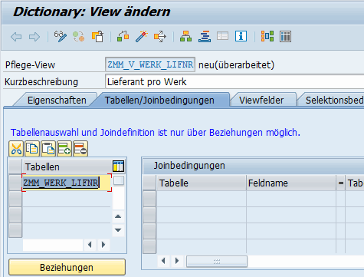Click the Joinbedingungen horizontal scrollbar thumb
364x277 pixels.
[x=217, y=261]
